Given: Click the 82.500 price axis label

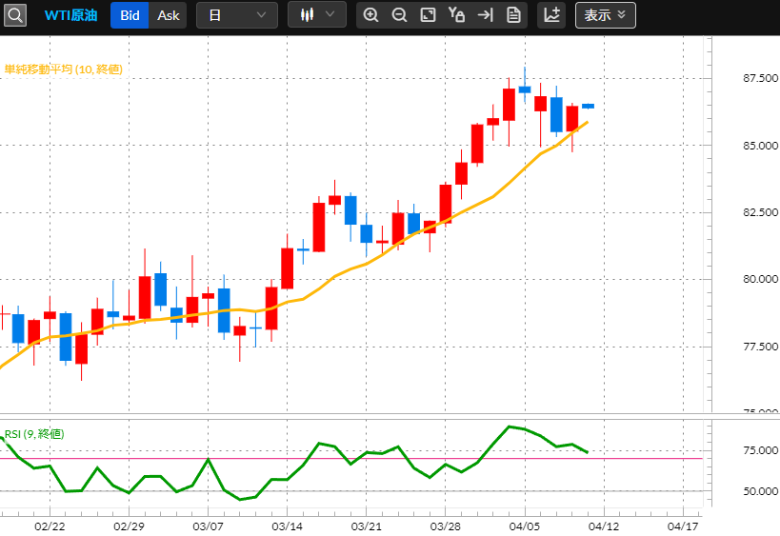Looking at the screenshot, I should pyautogui.click(x=760, y=212).
